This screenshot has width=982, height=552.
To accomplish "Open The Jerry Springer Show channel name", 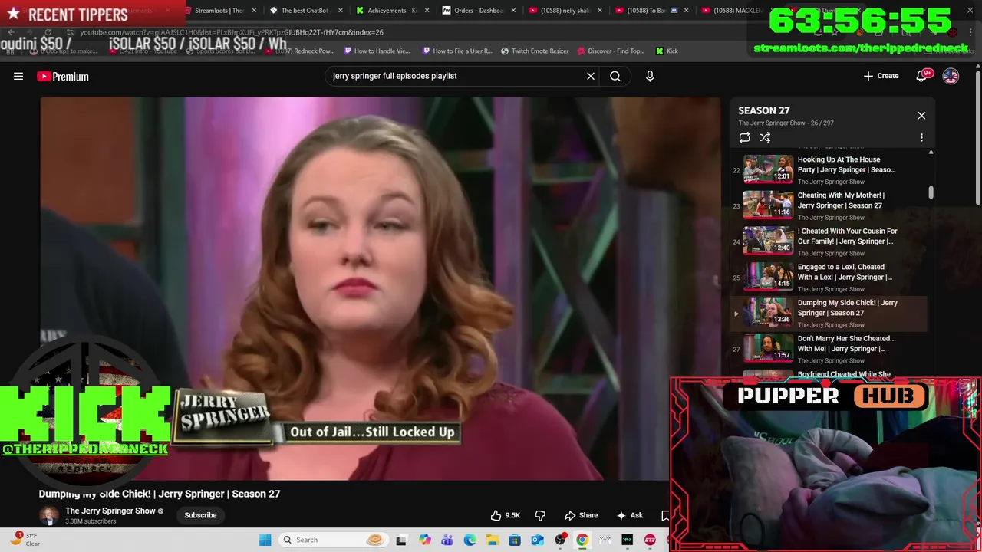I will [x=110, y=511].
